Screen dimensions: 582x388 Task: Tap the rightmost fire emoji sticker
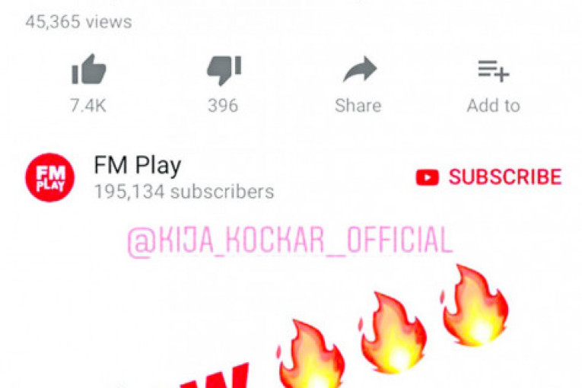[475, 305]
